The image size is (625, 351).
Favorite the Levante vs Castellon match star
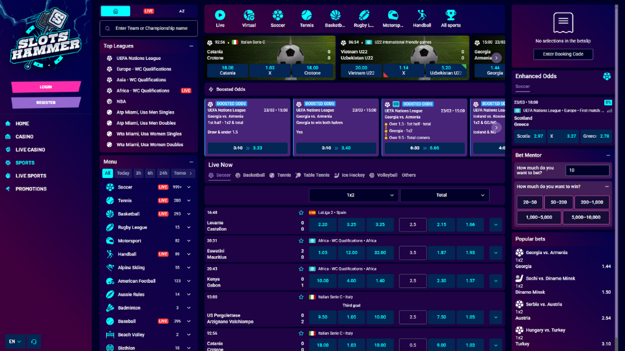[301, 213]
